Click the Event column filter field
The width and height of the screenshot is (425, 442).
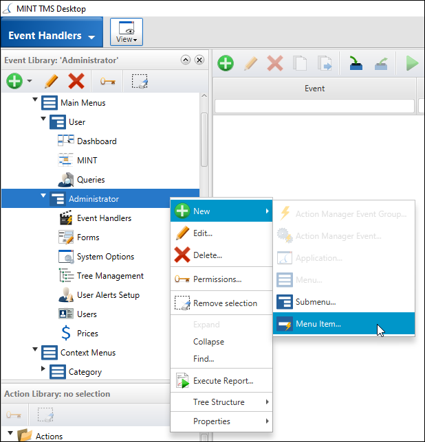314,106
